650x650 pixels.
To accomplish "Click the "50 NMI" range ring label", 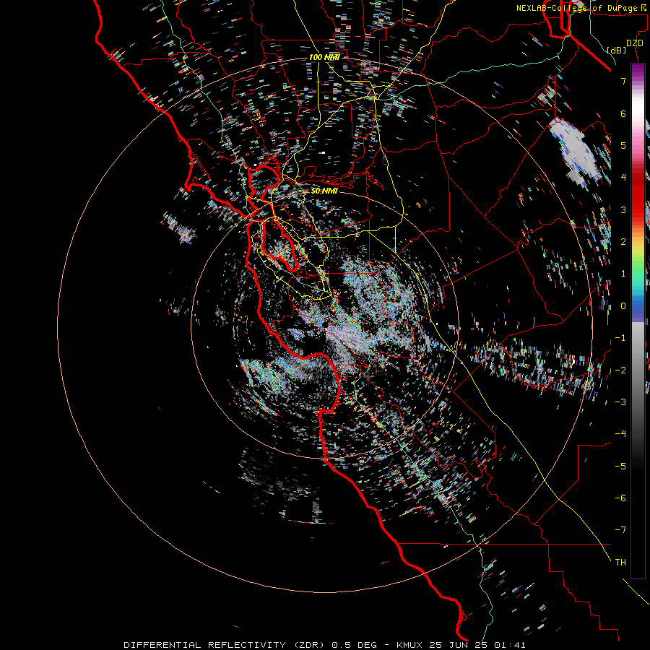I will 324,191.
